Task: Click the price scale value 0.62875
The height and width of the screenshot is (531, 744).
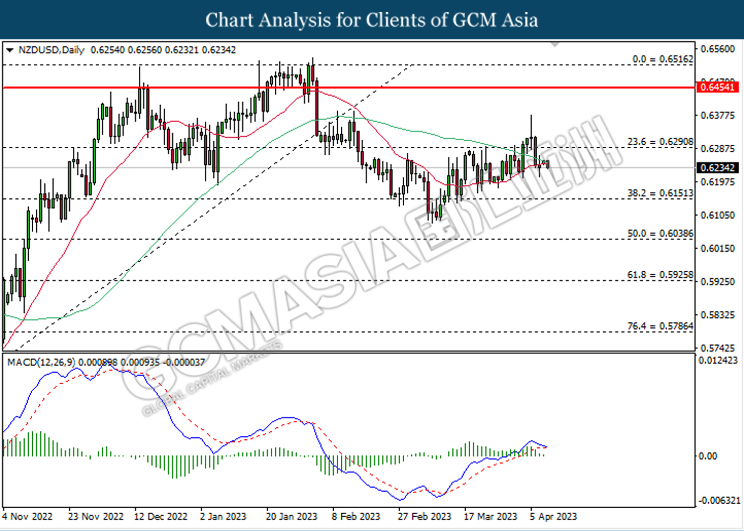Action: pyautogui.click(x=718, y=149)
